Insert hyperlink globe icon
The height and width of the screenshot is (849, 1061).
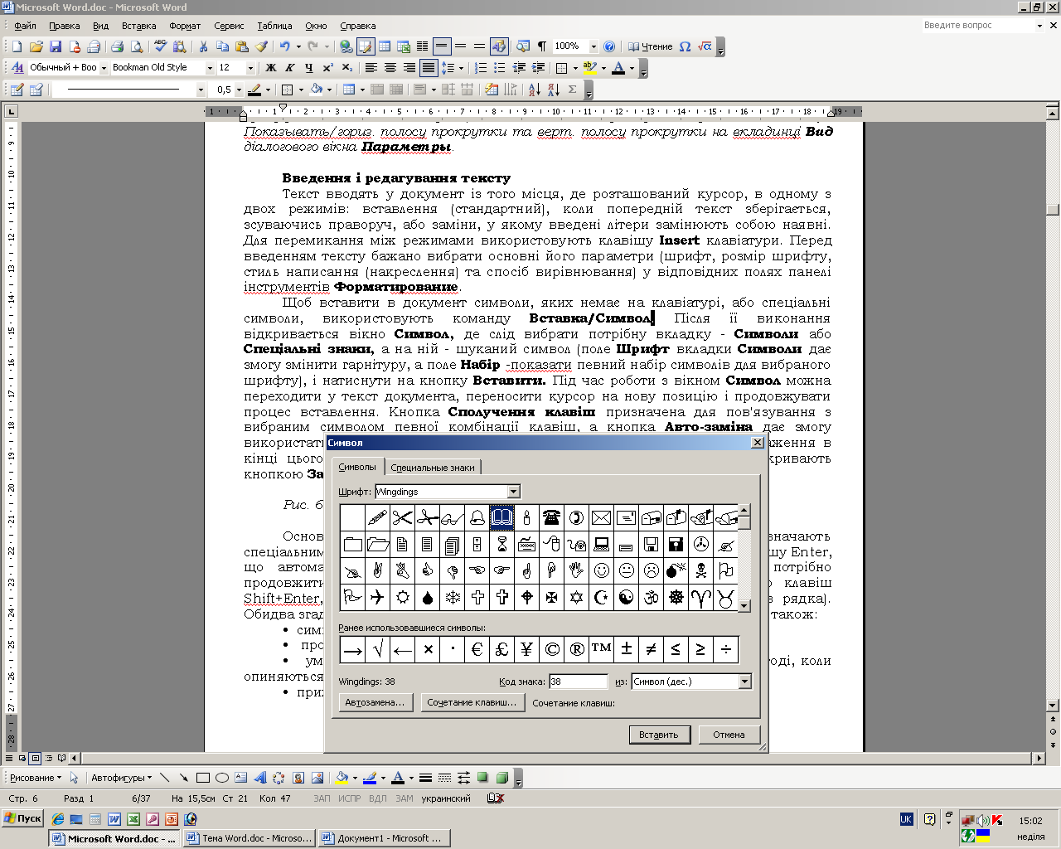coord(346,46)
